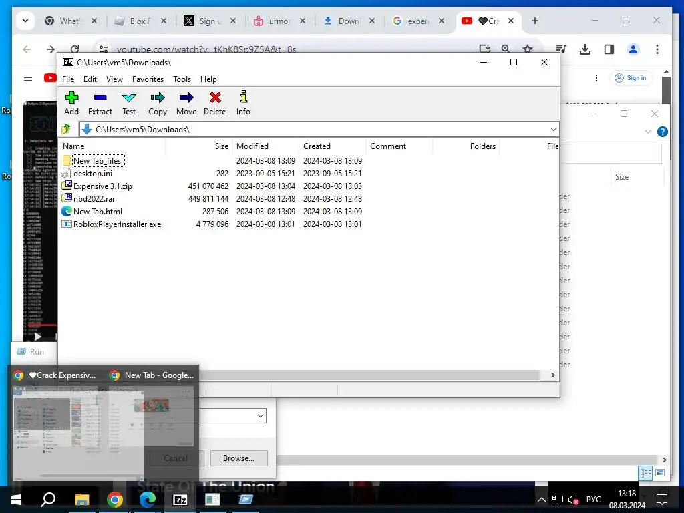Go forward in Chrome history
Screen dimensions: 684x513
51,49
